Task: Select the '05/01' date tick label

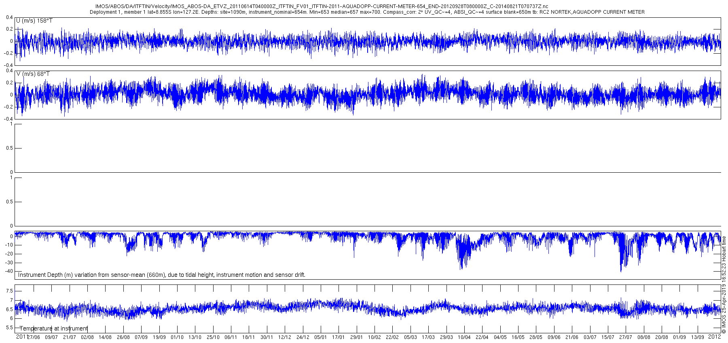Action: 321,337
